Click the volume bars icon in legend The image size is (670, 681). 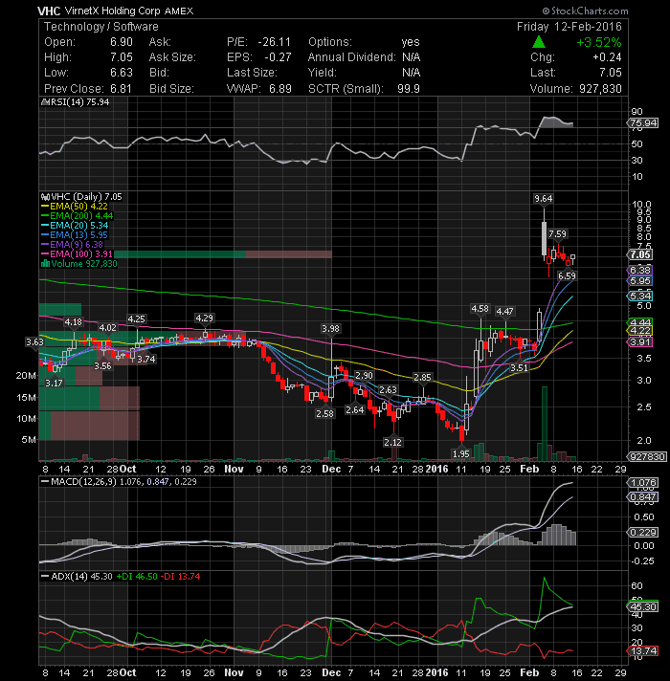45,264
